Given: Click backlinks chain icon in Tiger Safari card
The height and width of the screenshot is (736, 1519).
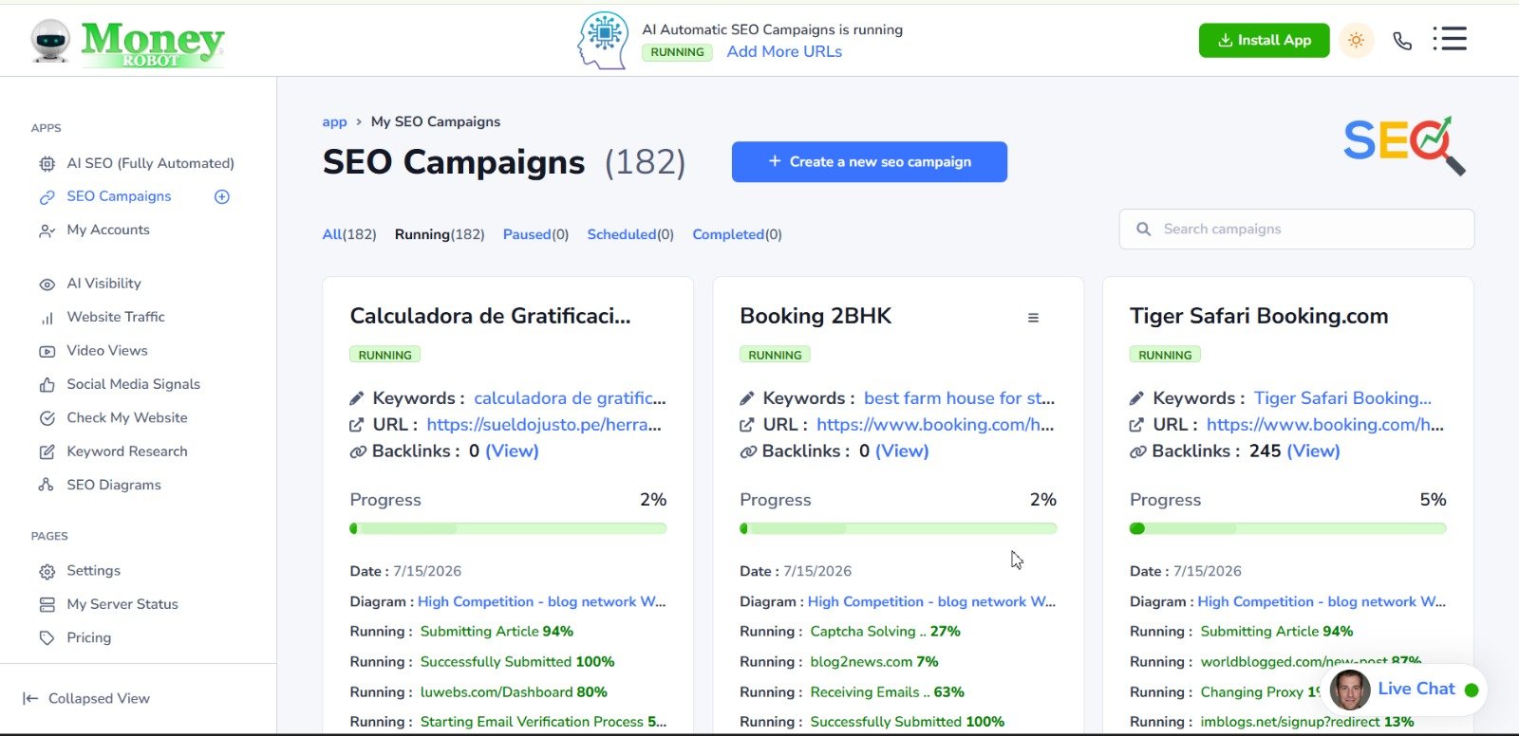Looking at the screenshot, I should pos(1137,452).
